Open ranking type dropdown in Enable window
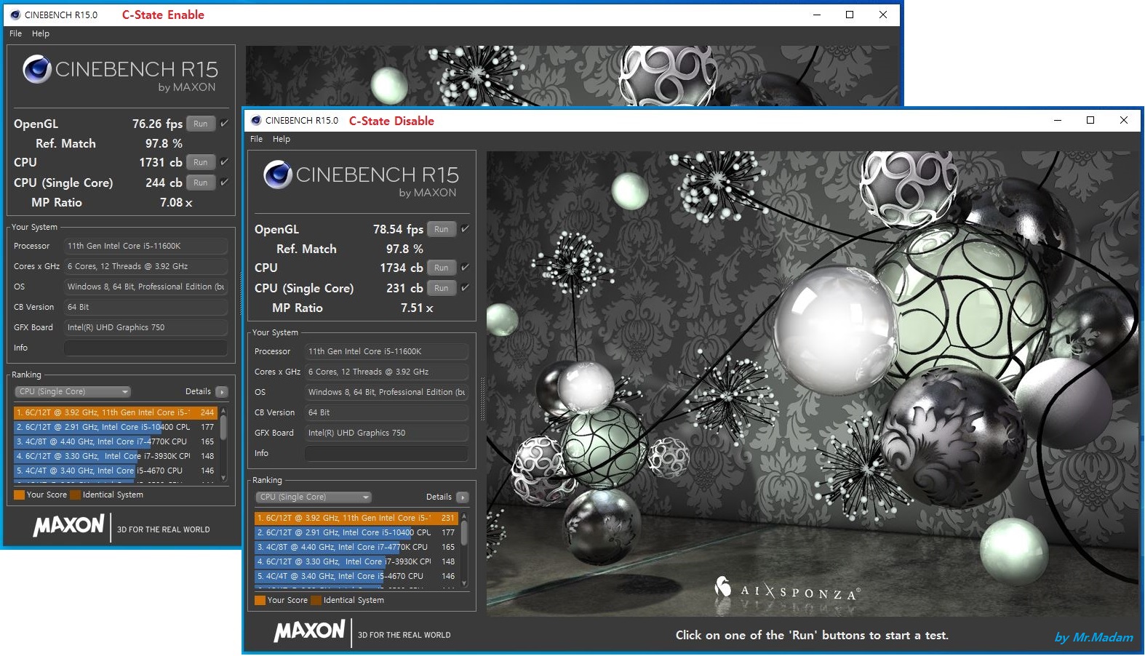Image resolution: width=1145 pixels, height=656 pixels. pos(73,392)
